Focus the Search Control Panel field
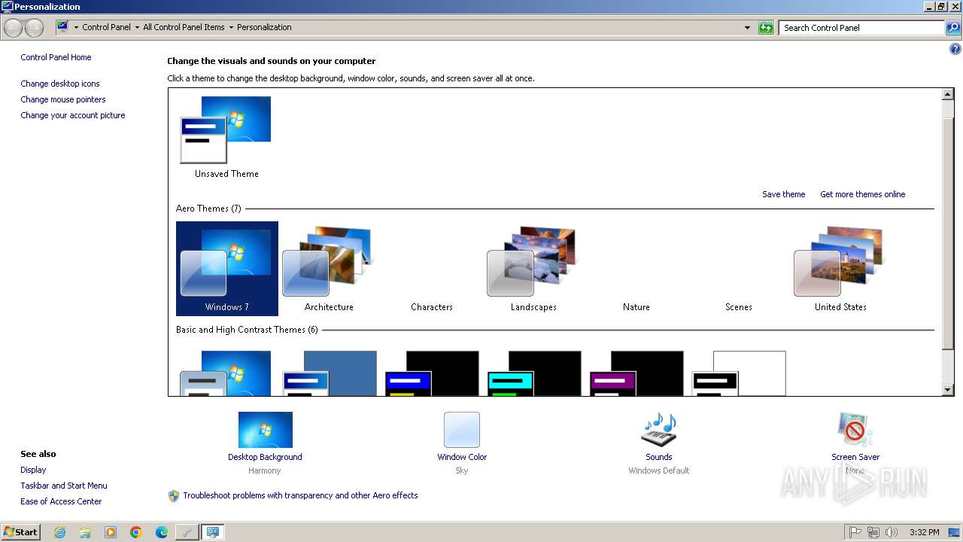 click(861, 28)
